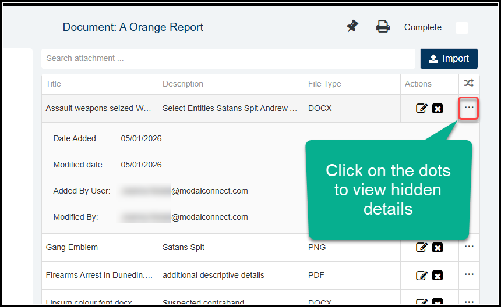The image size is (501, 307).
Task: Edit the Gang Emblem attachment
Action: coord(422,247)
